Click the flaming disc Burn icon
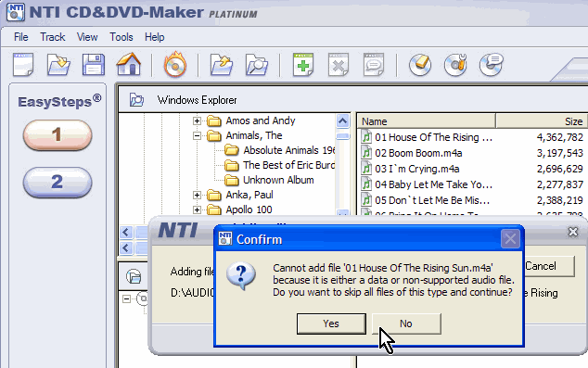 174,65
